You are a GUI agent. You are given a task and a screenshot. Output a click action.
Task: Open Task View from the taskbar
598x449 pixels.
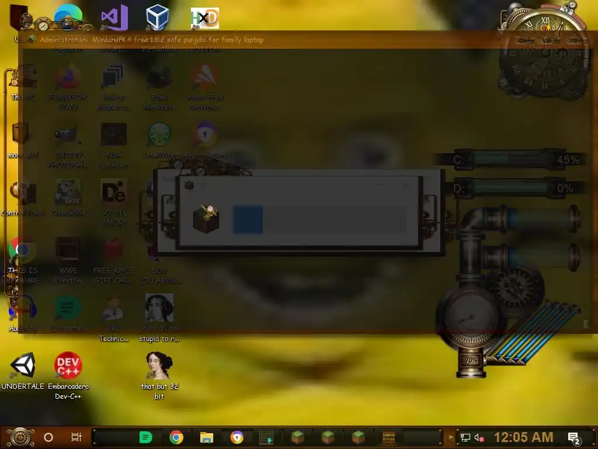click(x=77, y=437)
